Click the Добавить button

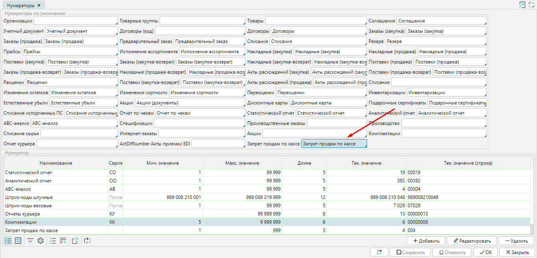[426, 241]
